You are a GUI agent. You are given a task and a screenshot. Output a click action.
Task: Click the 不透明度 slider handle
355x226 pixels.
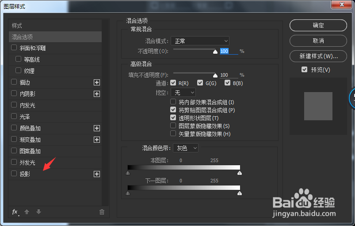tap(215, 52)
